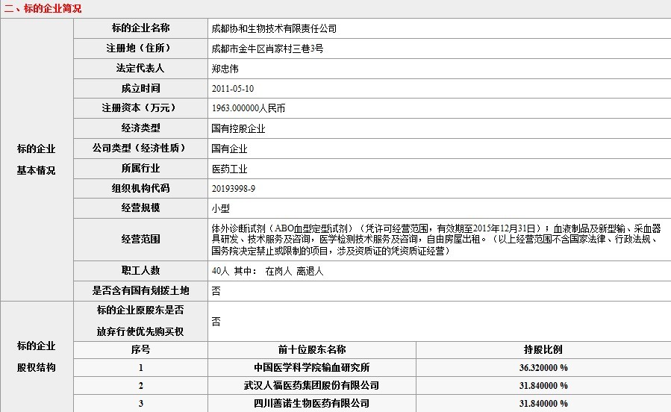Click 否 in the 优先购买权 row
This screenshot has height=412, width=671.
[x=216, y=322]
